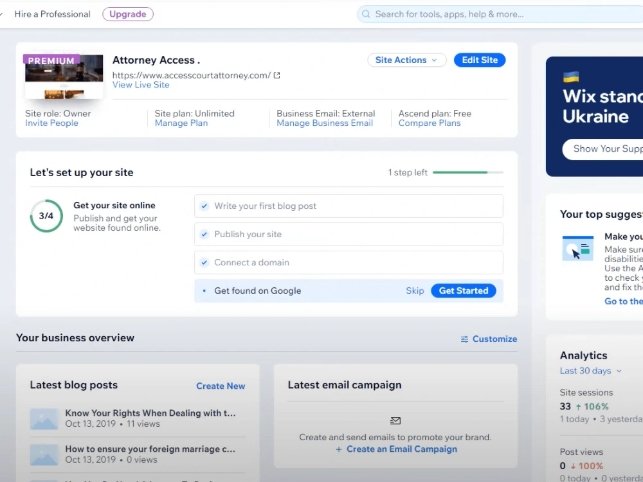Click the Upgrade button

pyautogui.click(x=128, y=14)
